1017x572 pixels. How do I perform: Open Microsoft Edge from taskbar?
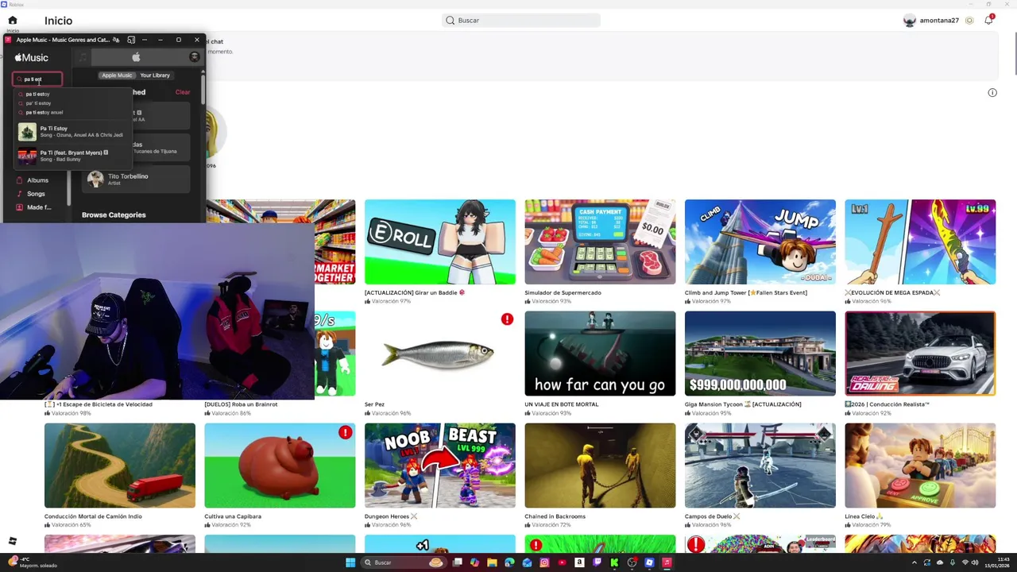pyautogui.click(x=509, y=562)
